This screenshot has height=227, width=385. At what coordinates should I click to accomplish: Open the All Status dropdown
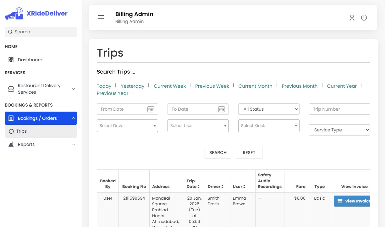click(269, 109)
